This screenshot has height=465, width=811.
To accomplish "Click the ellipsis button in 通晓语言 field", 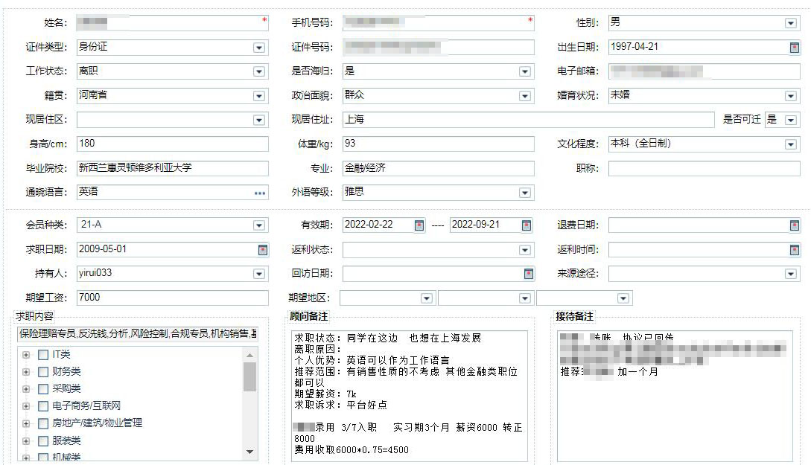I will click(260, 193).
